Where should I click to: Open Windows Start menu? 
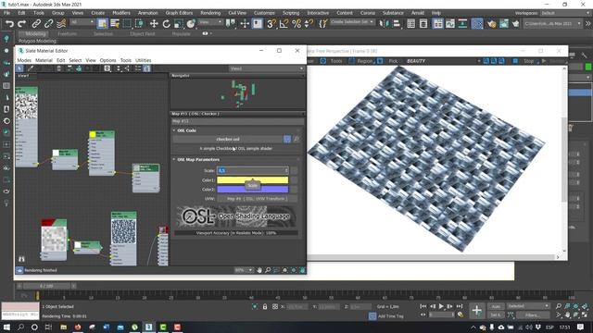click(6, 327)
